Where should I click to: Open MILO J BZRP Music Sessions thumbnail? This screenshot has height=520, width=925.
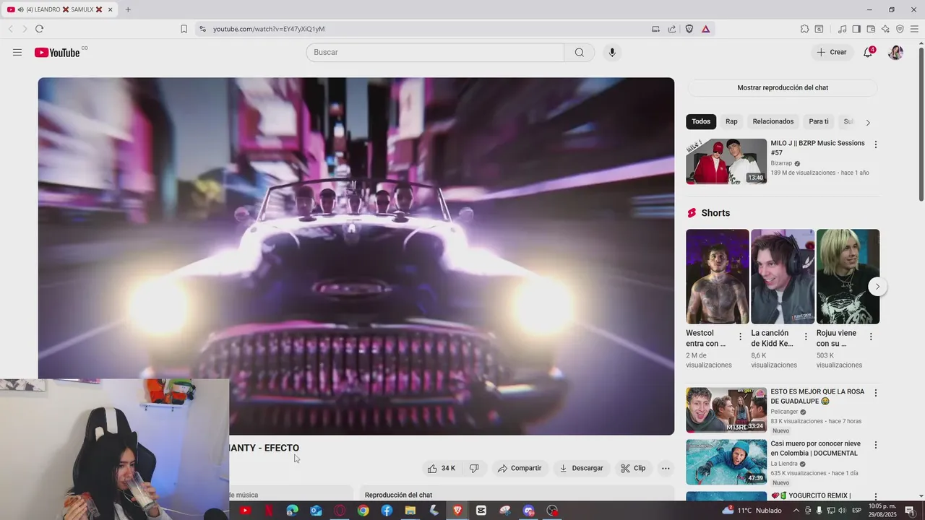(x=726, y=161)
